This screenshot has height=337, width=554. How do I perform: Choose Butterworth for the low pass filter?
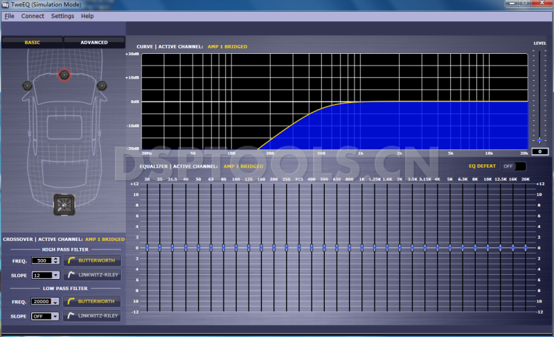click(x=92, y=302)
